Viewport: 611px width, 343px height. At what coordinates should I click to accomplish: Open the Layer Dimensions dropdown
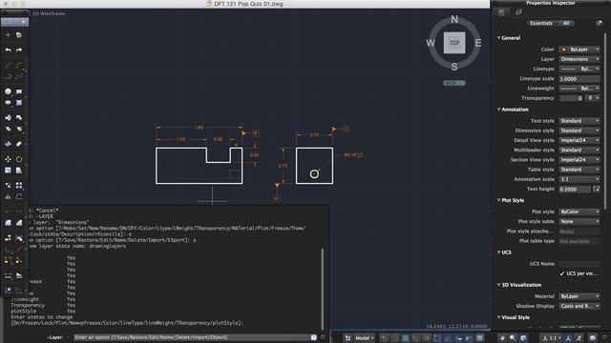(x=579, y=59)
